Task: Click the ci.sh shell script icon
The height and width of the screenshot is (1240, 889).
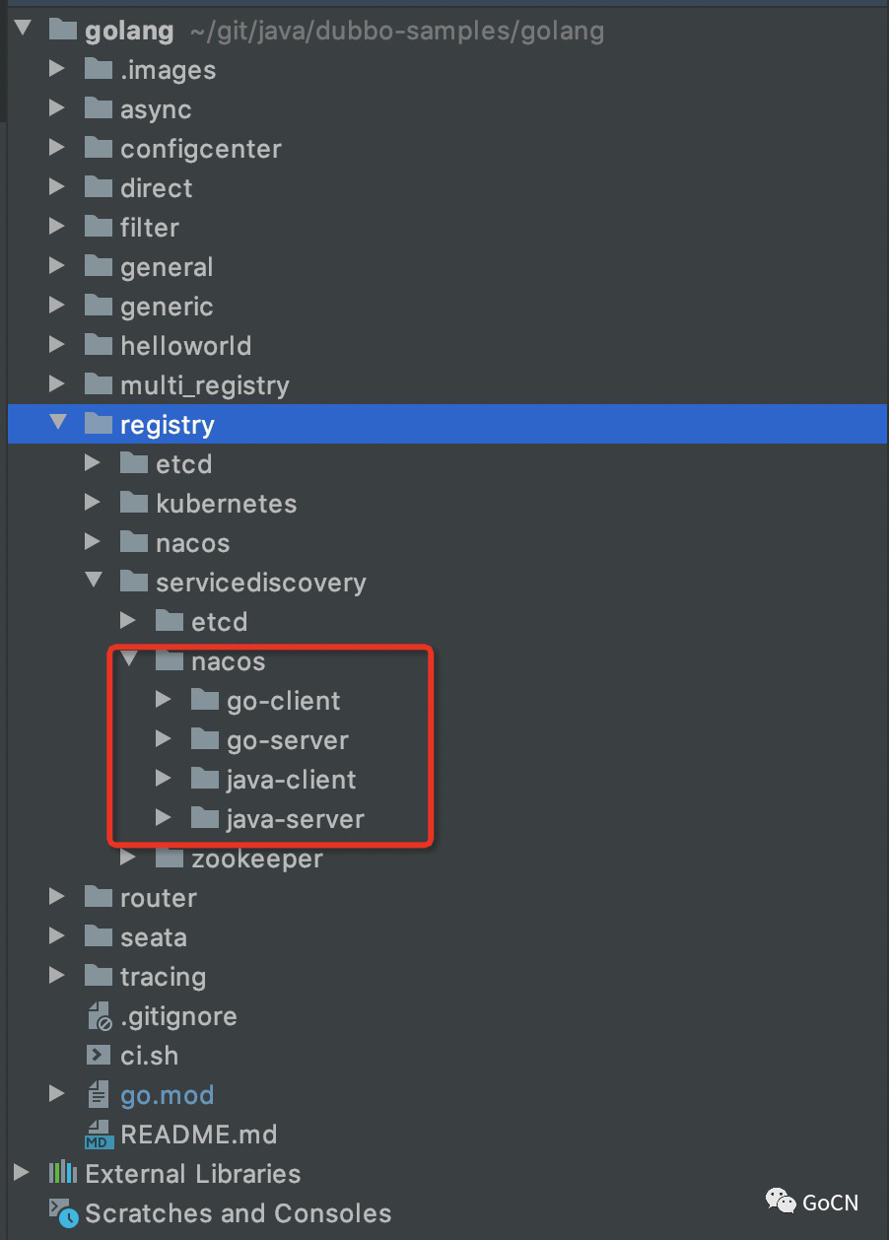Action: [99, 1056]
